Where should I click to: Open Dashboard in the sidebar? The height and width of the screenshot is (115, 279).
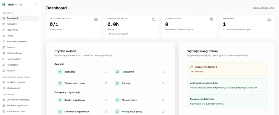coord(20,18)
